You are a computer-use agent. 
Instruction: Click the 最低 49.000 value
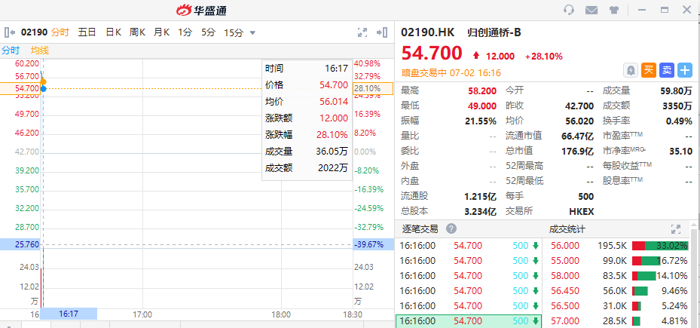pos(482,106)
